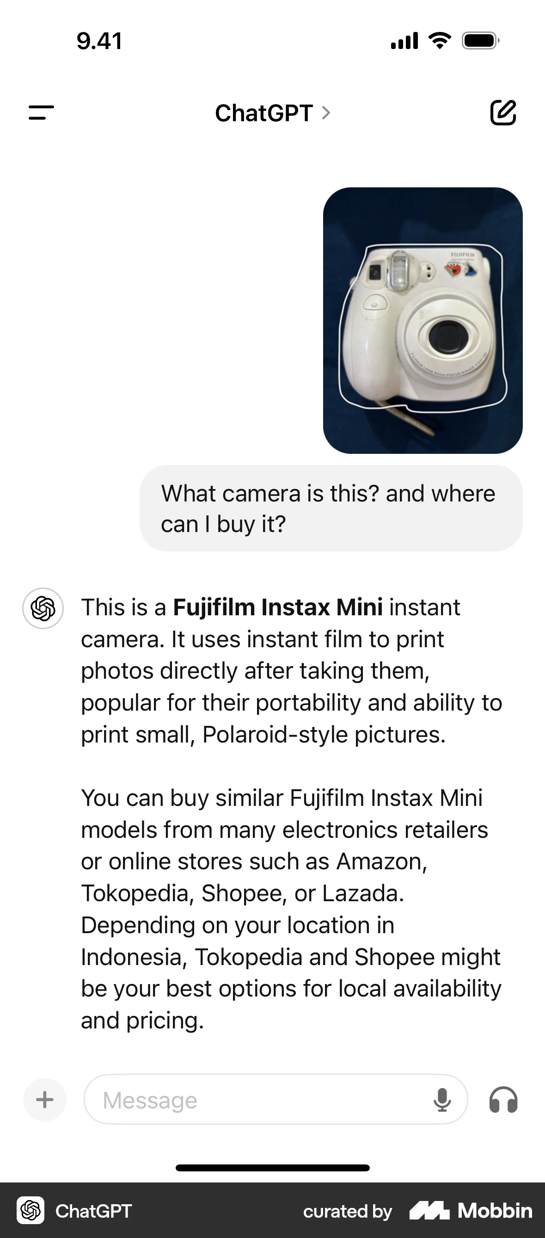Tap the second response paragraph about stores
The image size is (545, 1238).
point(291,909)
